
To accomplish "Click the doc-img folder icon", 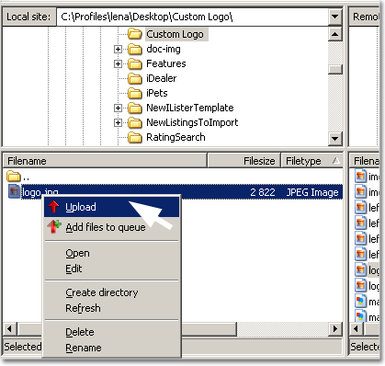I will point(134,49).
